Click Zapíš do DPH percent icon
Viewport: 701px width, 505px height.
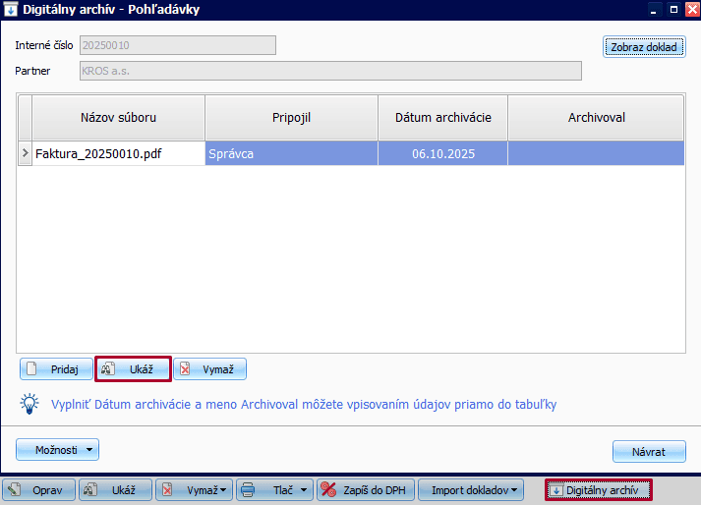pyautogui.click(x=329, y=489)
